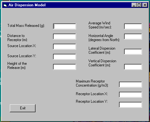Image resolution: width=150 pixels, height=122 pixels.
Task: Close the Air Dispersion Model window
Action: 145,5
